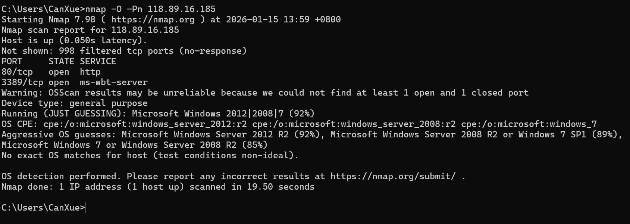This screenshot has height=224, width=630.
Task: Click the http service name
Action: coord(90,72)
